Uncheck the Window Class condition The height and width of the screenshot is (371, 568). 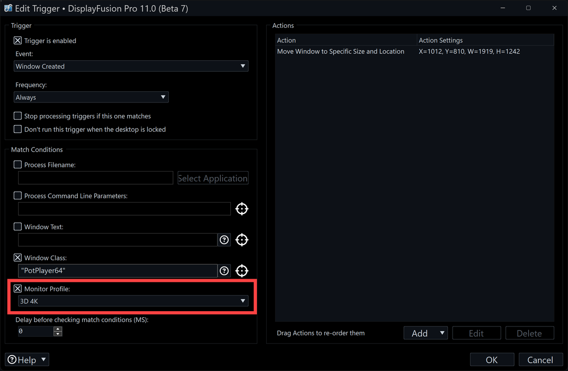coord(18,258)
